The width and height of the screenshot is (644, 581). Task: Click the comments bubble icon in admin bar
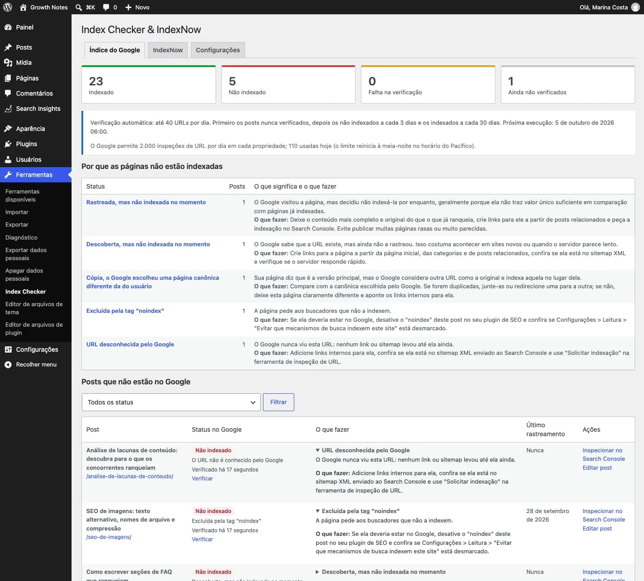coord(106,7)
